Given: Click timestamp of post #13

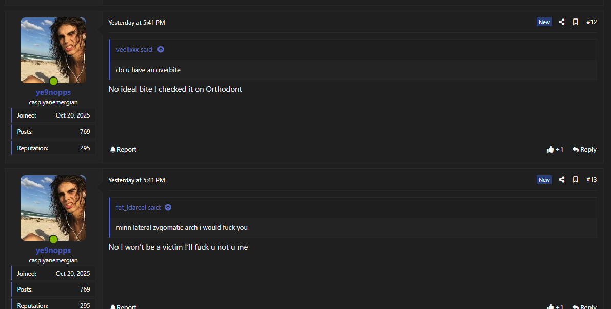Looking at the screenshot, I should point(137,180).
